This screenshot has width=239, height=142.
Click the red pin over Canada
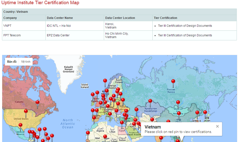tap(37, 102)
